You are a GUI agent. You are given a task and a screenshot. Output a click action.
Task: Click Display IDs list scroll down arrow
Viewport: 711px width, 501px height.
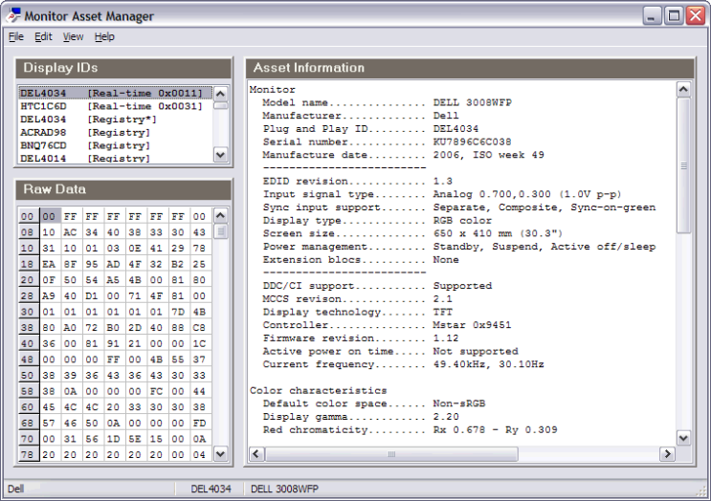tap(221, 155)
